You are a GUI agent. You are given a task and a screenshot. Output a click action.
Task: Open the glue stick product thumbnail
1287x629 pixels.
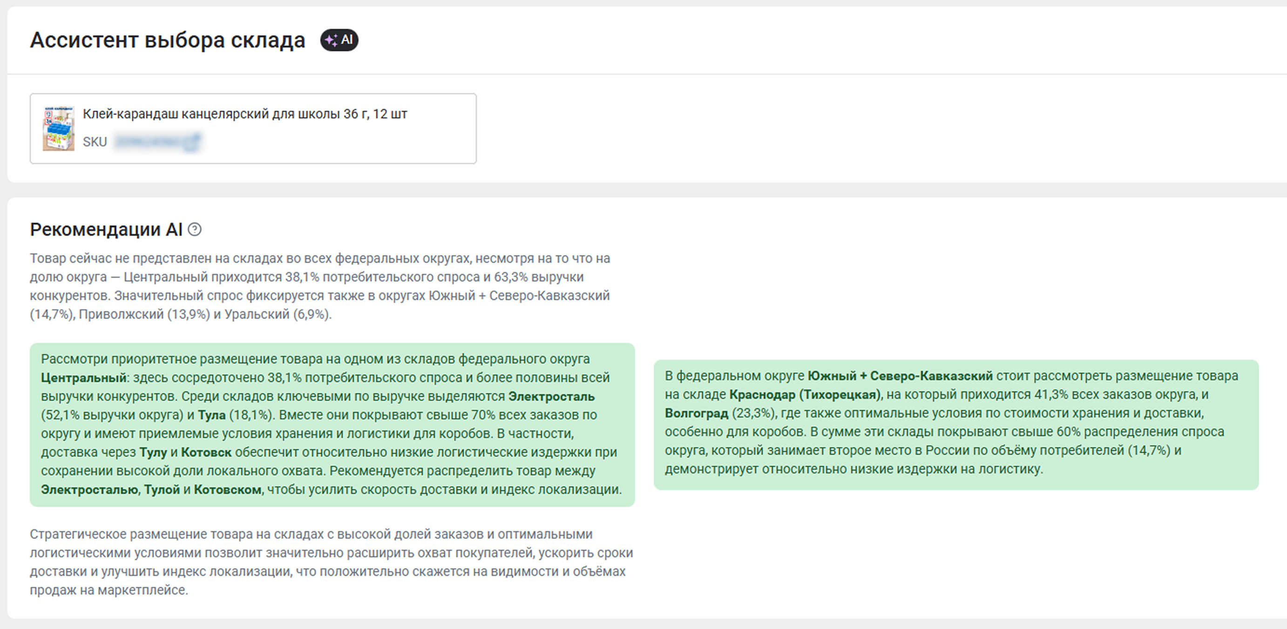coord(59,129)
